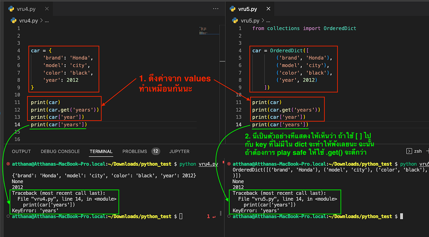Click ('year', 2012) in vru5.py
This screenshot has width=429, height=237.
297,80
